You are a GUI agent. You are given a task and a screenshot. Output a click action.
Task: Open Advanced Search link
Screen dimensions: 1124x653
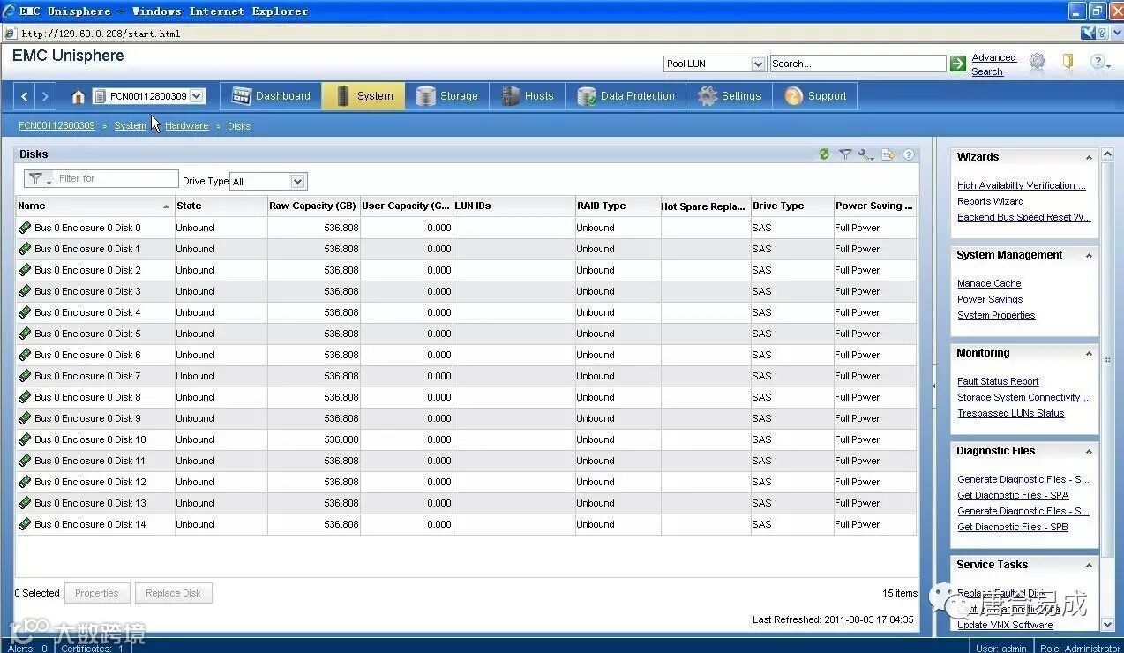993,64
